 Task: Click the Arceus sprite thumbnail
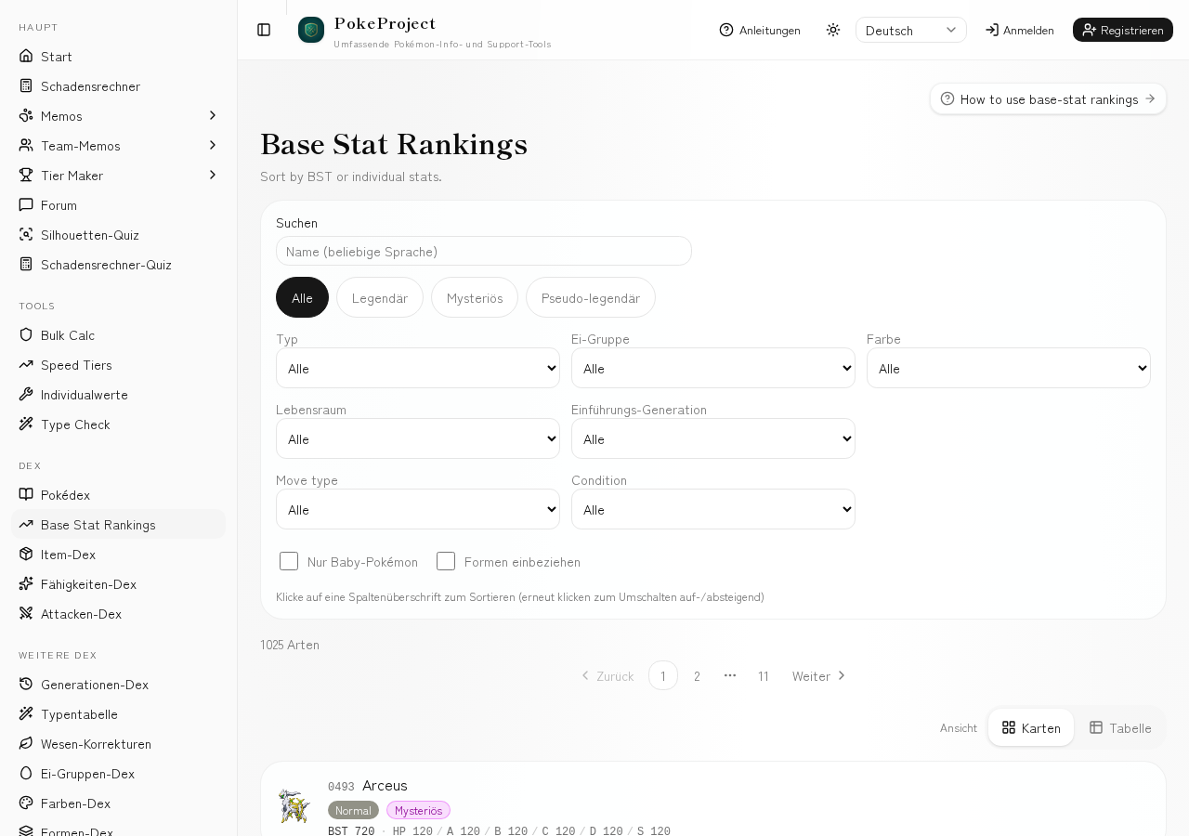point(294,805)
